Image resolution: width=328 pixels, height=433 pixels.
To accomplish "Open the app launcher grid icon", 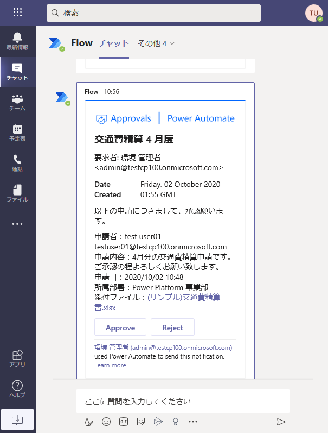I will [17, 12].
